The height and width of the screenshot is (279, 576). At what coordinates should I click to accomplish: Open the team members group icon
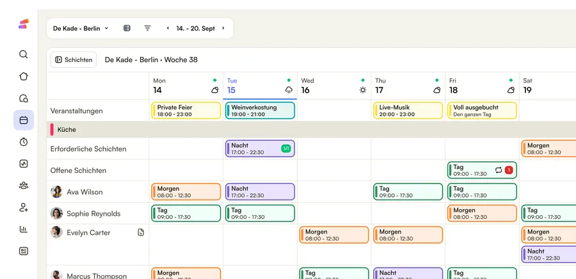[24, 186]
